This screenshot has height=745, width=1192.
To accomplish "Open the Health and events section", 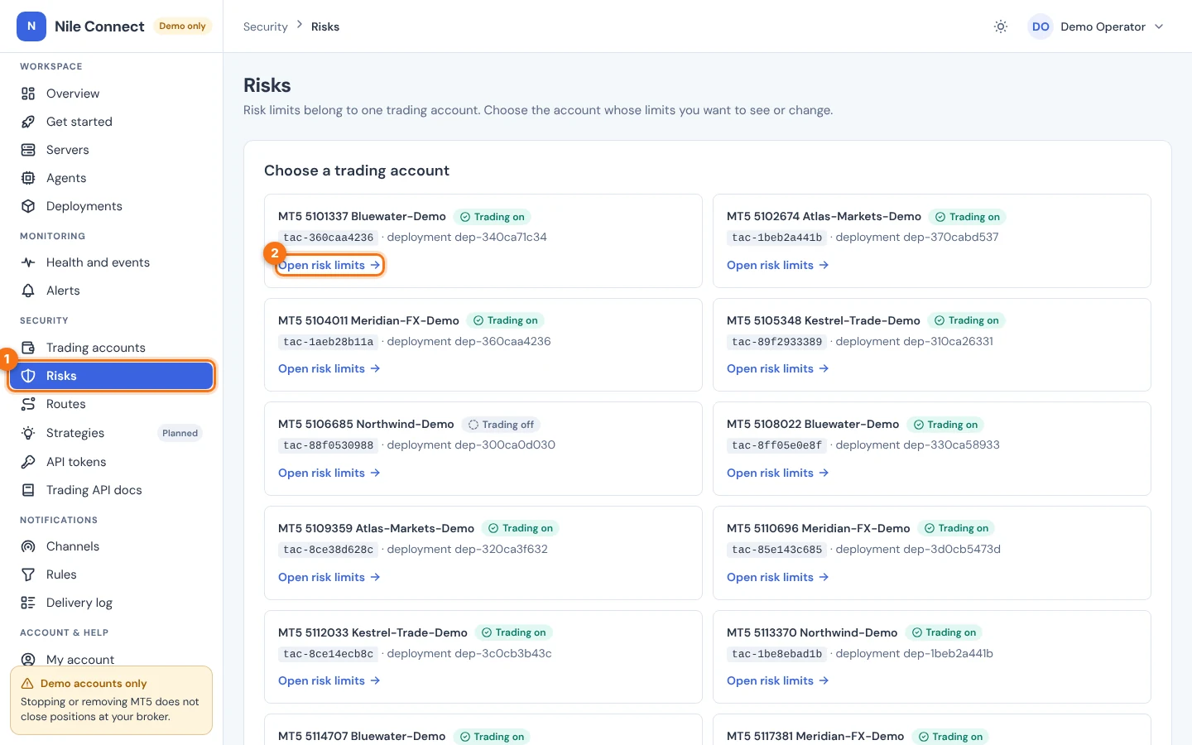I will (112, 262).
